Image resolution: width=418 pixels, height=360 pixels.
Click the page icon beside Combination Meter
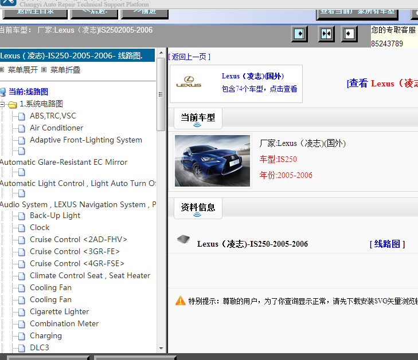pos(22,325)
